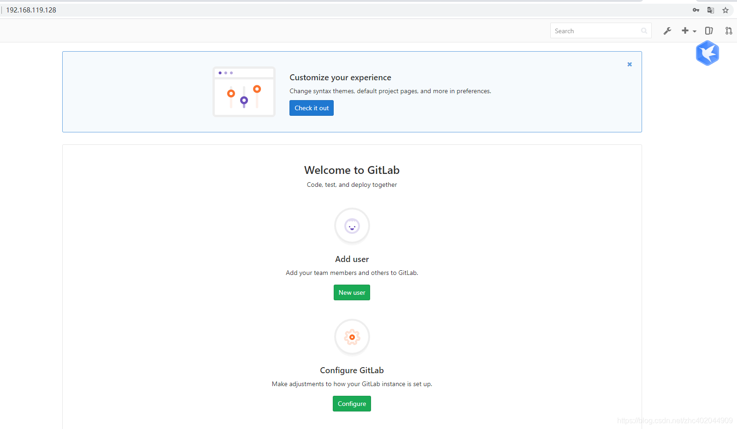Click the search magnifier icon
Screen dimensions: 737x429
644,31
